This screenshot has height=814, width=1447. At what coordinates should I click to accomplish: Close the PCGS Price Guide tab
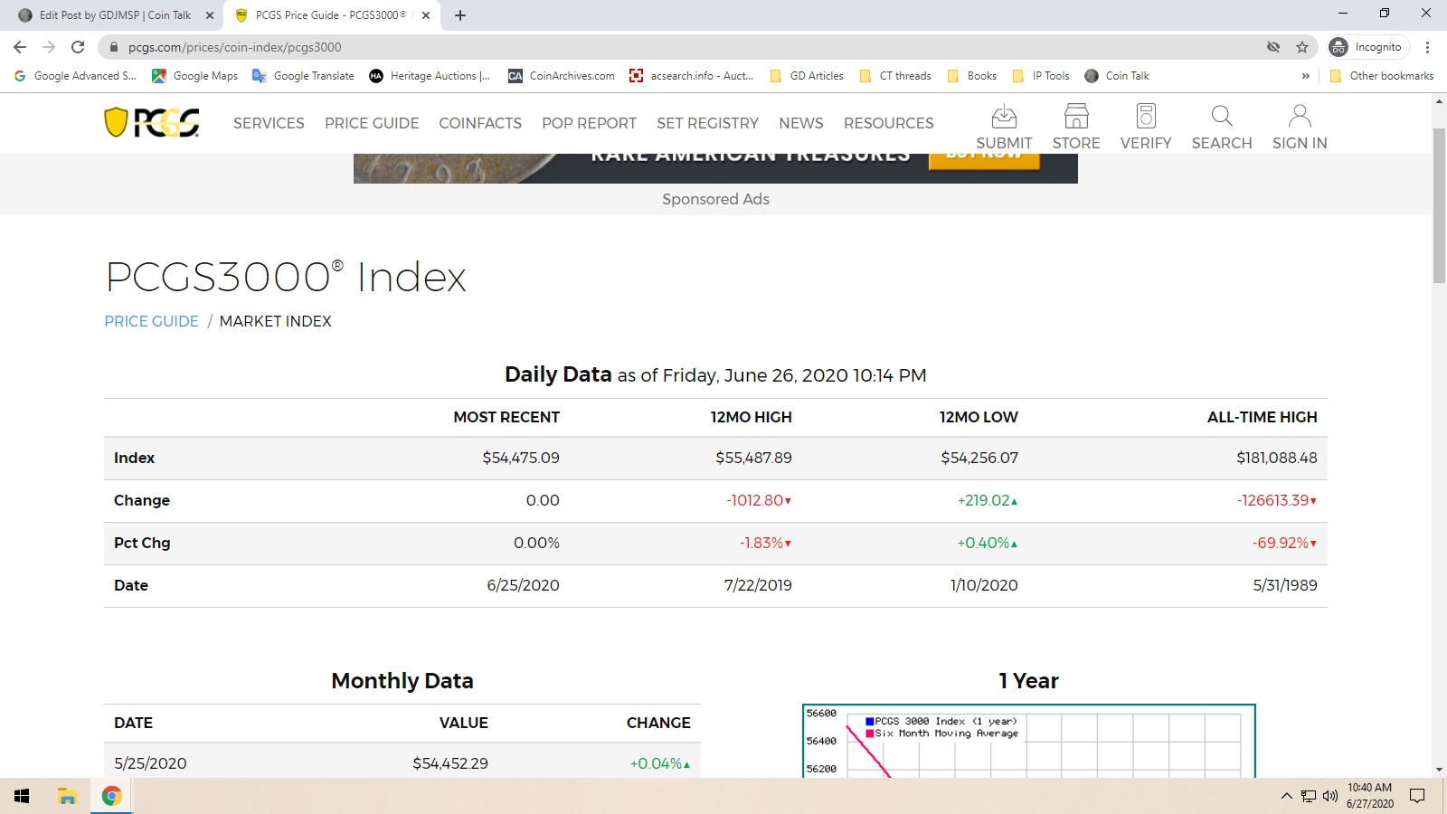426,15
